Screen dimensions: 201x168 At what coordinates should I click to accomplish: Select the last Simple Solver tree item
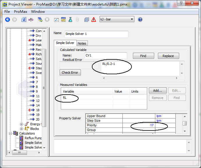[33, 147]
